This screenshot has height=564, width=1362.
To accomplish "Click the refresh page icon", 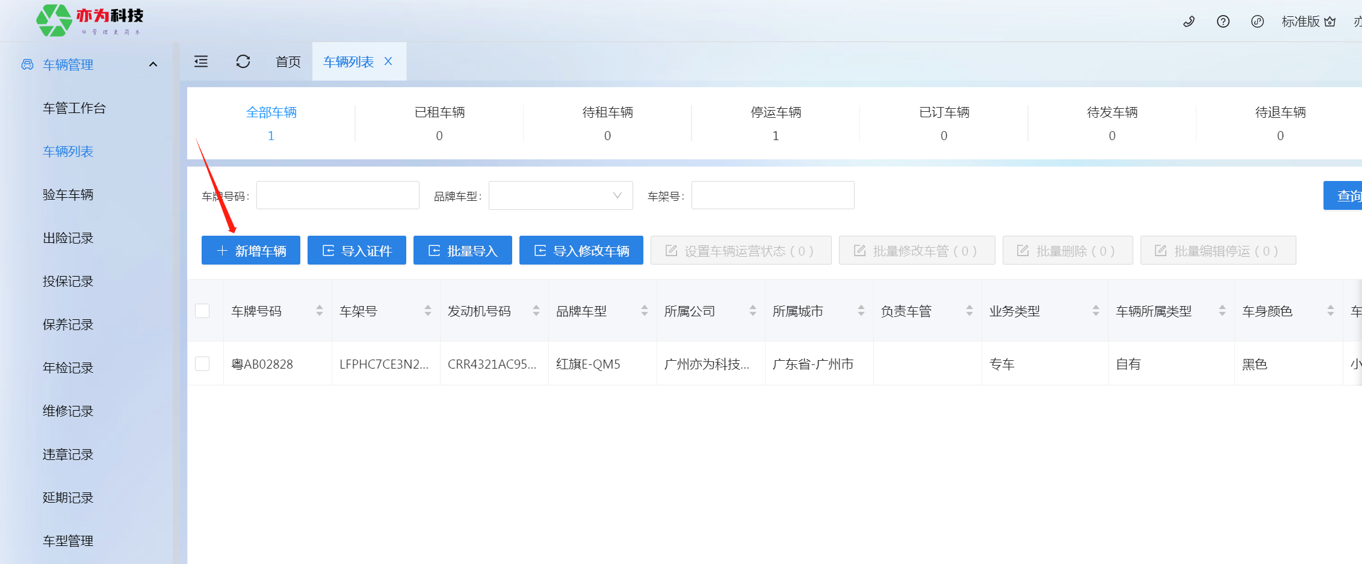I will pyautogui.click(x=243, y=61).
